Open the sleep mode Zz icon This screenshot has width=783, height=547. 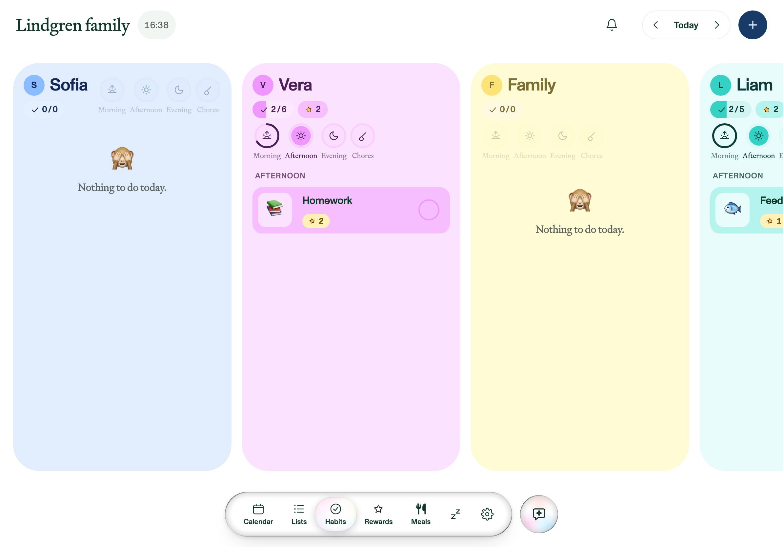[x=455, y=514]
